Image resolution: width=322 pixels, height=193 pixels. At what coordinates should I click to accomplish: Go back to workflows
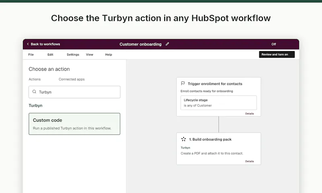tap(45, 44)
